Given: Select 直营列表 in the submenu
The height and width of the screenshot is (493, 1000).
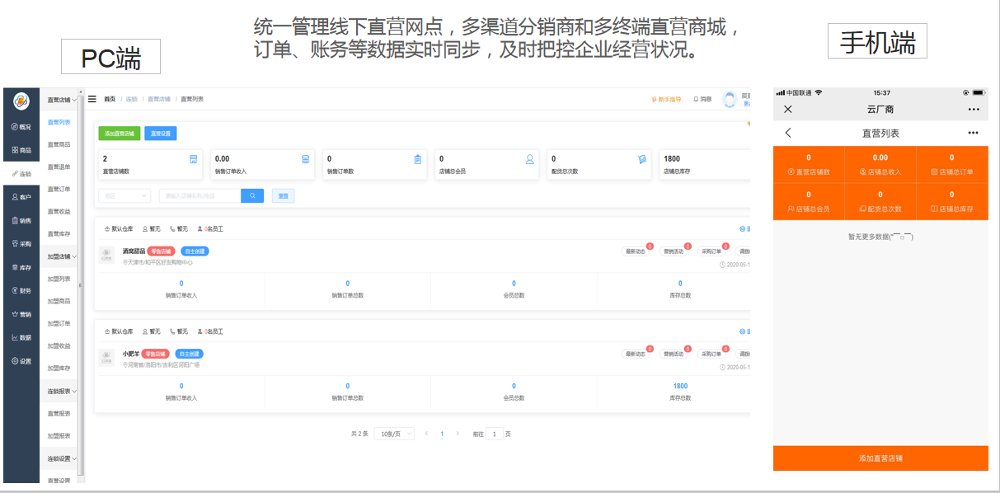Looking at the screenshot, I should click(59, 122).
